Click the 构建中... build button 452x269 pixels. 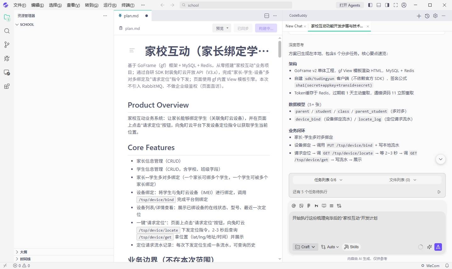pos(266,28)
